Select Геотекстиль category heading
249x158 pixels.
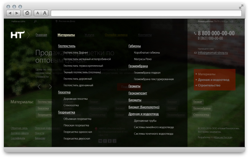(x=67, y=46)
